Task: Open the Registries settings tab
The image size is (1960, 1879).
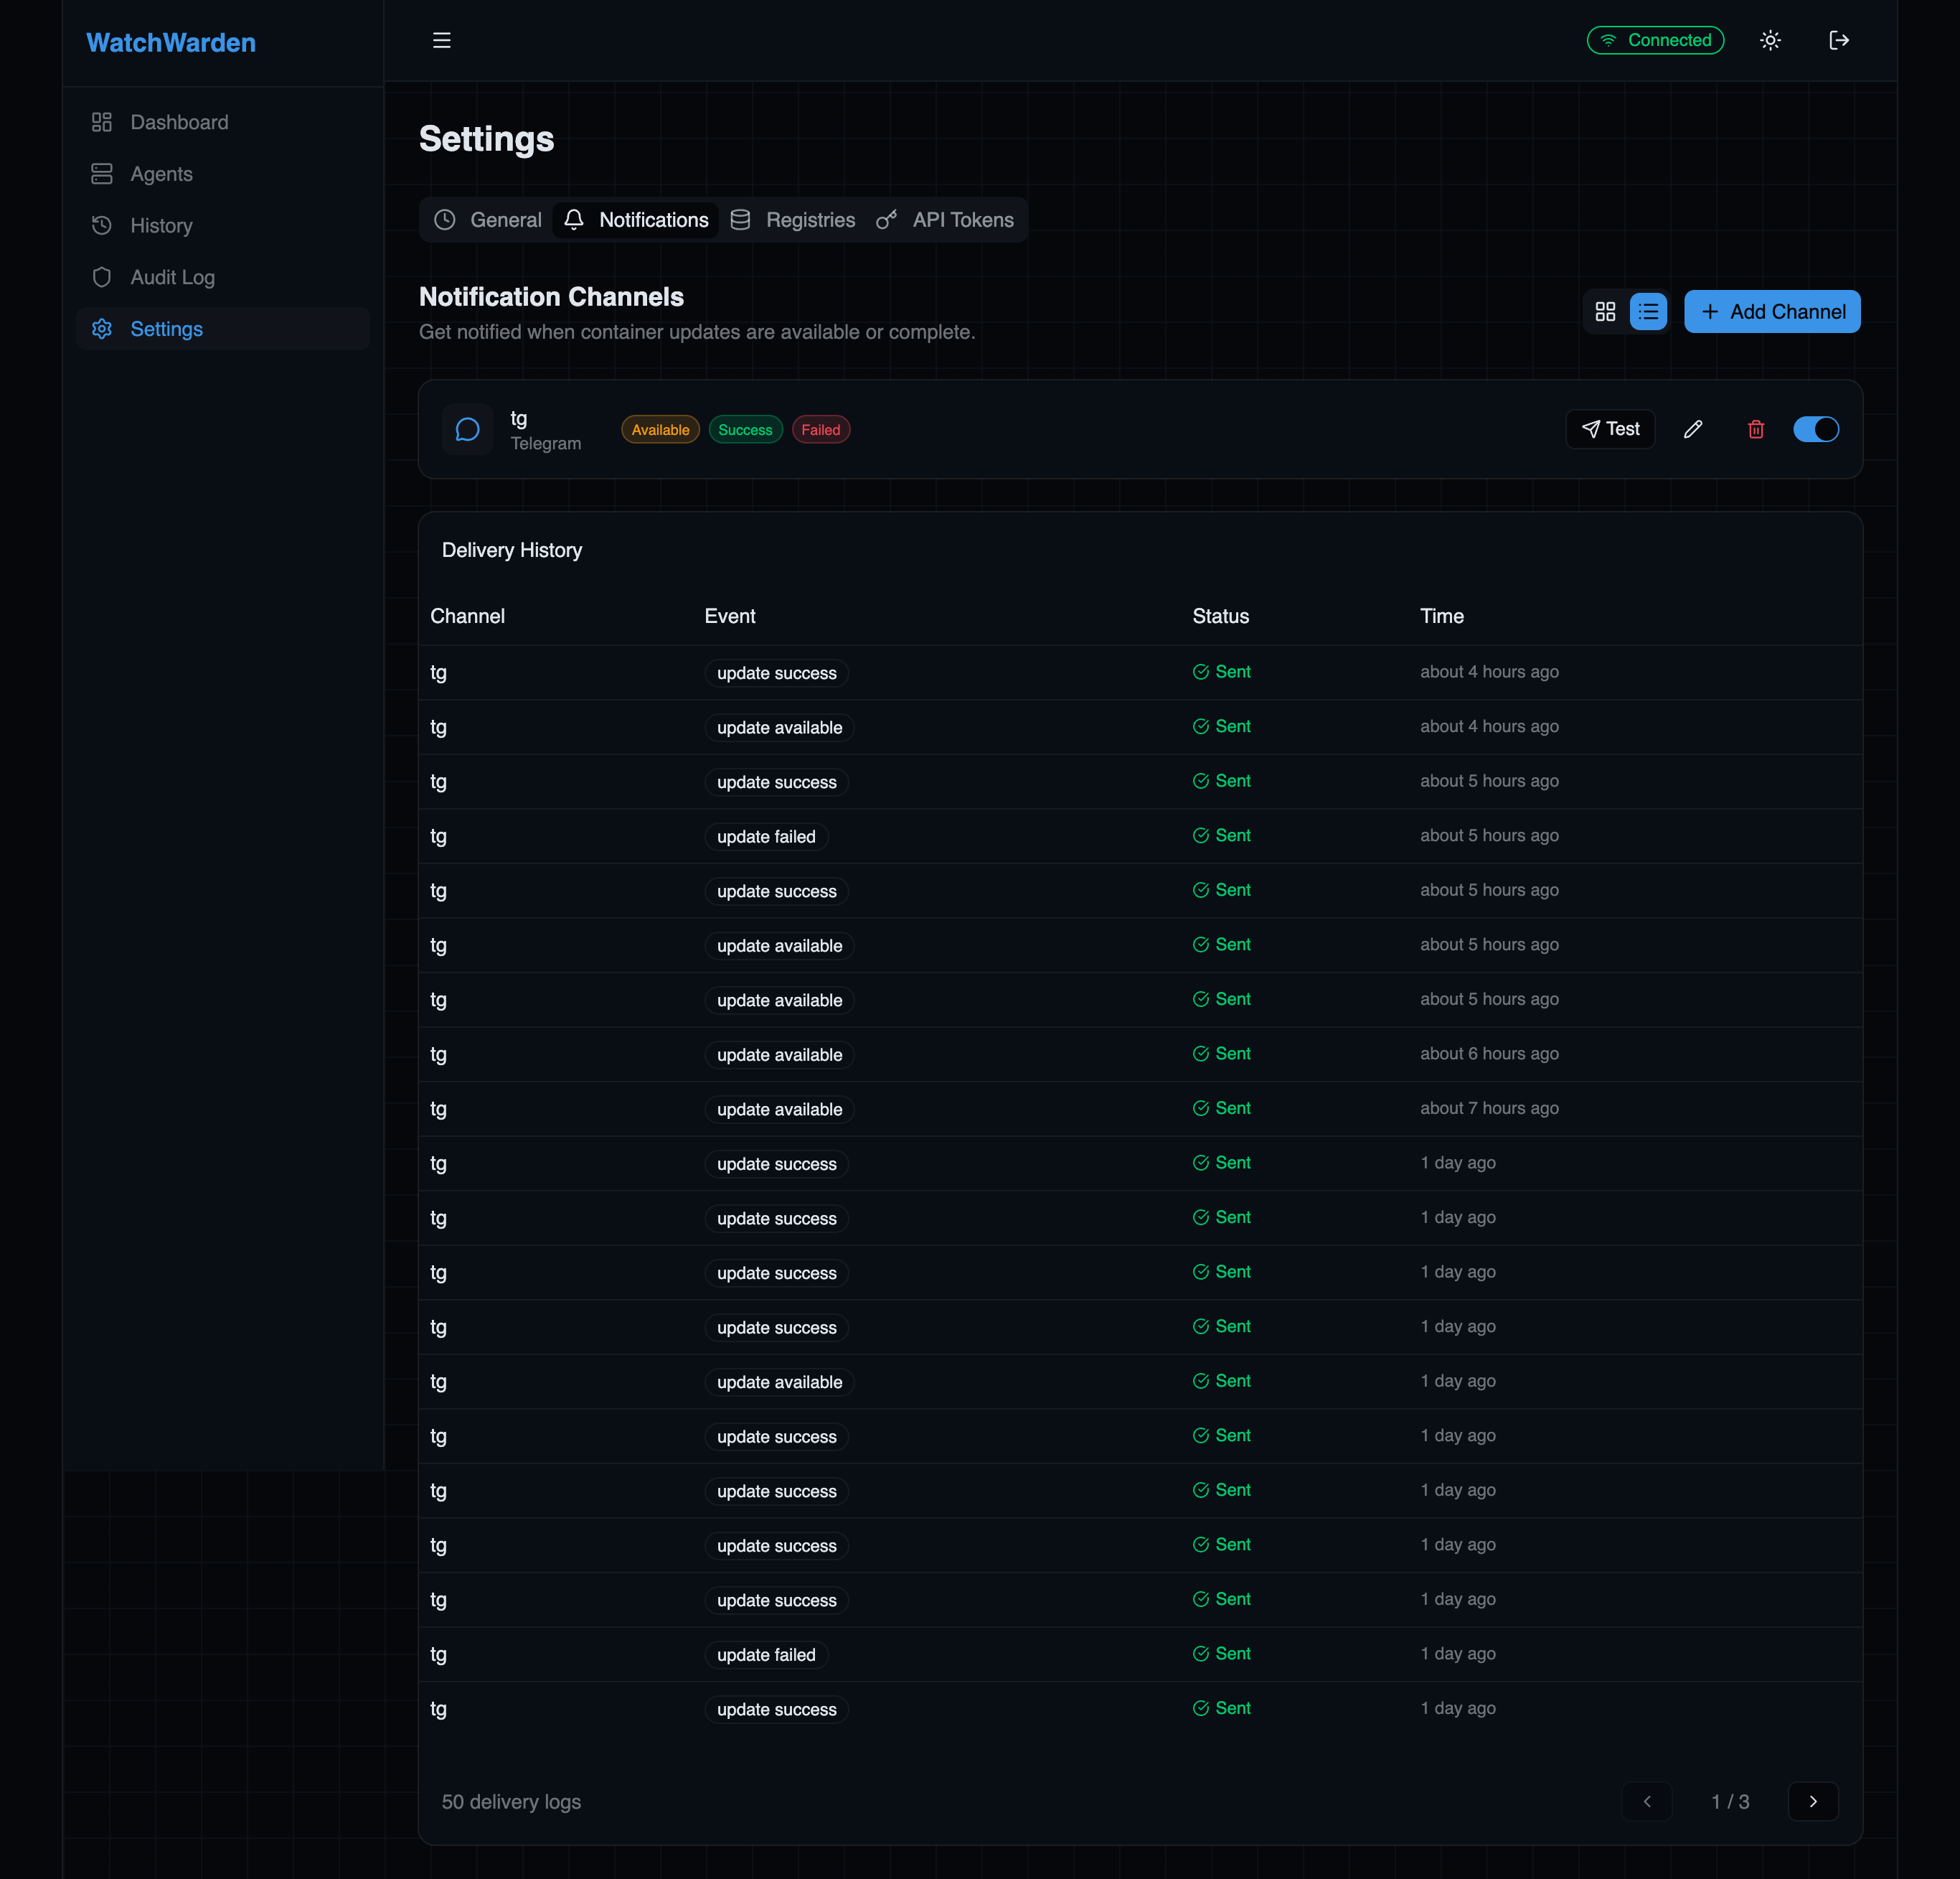Action: 810,219
